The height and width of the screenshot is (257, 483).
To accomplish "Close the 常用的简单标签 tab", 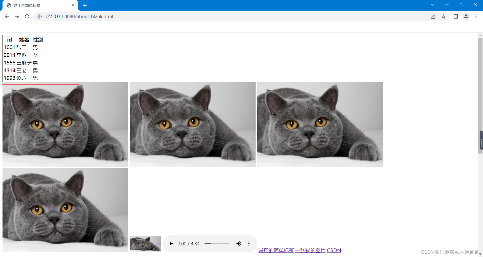I will click(73, 5).
